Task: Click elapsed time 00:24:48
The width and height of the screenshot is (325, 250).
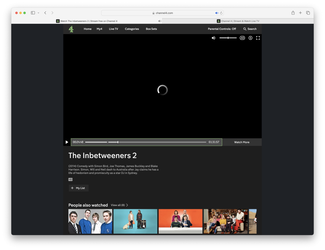Action: pyautogui.click(x=78, y=142)
